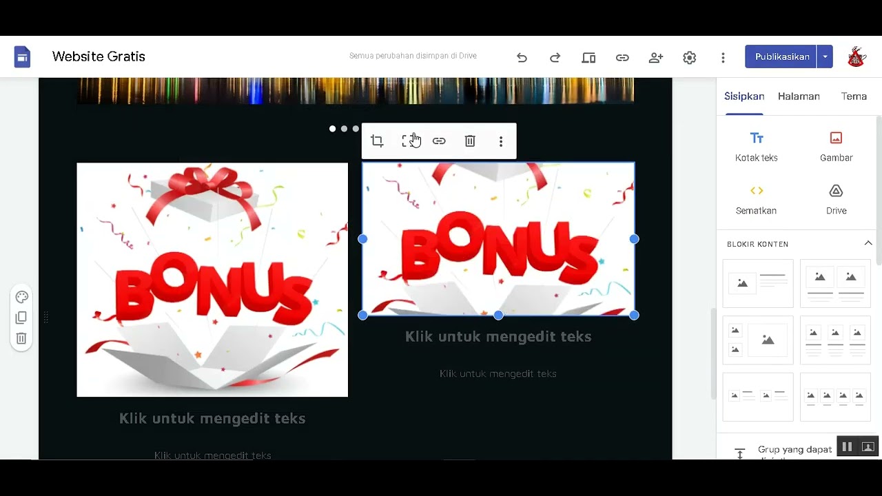Open more options in image toolbar
The width and height of the screenshot is (882, 496).
coord(501,141)
